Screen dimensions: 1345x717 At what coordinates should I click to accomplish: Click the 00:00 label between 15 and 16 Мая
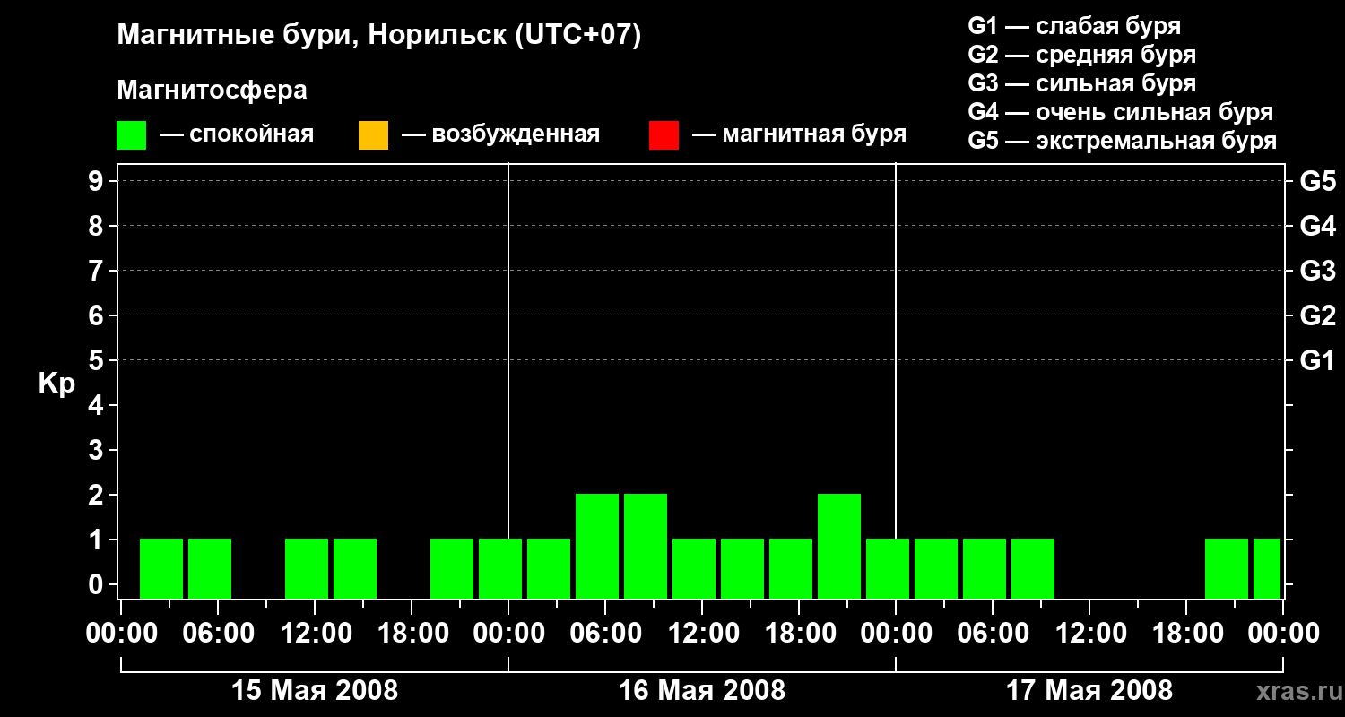pyautogui.click(x=508, y=634)
